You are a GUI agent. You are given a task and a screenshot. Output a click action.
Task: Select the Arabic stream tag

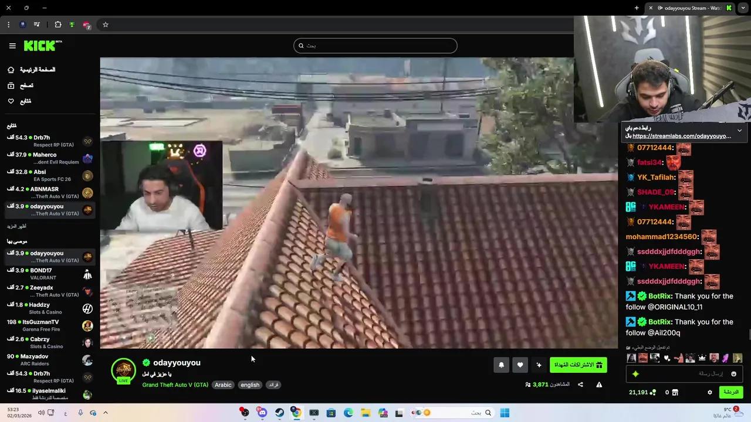click(x=223, y=385)
